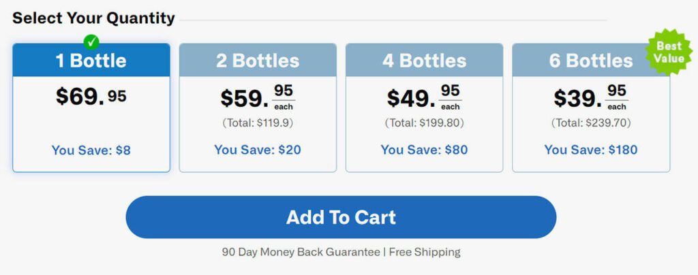Click the Total: $239.70 line

[x=590, y=123]
